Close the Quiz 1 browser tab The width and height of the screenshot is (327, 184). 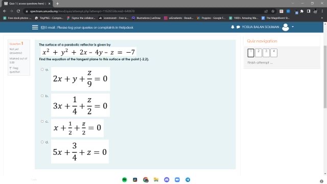click(x=50, y=4)
